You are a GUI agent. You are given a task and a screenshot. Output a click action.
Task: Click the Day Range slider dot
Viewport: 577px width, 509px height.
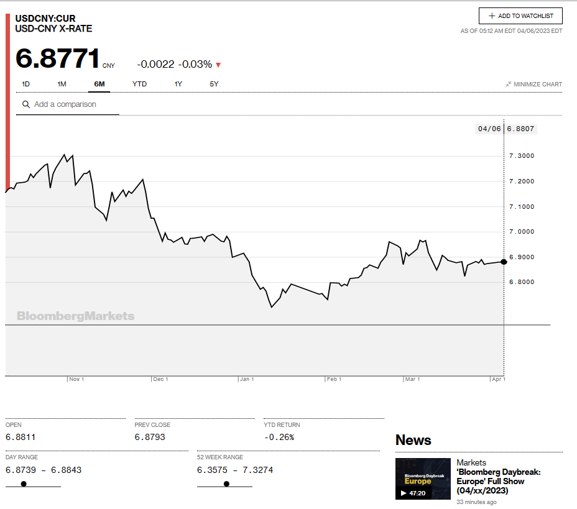coord(24,484)
